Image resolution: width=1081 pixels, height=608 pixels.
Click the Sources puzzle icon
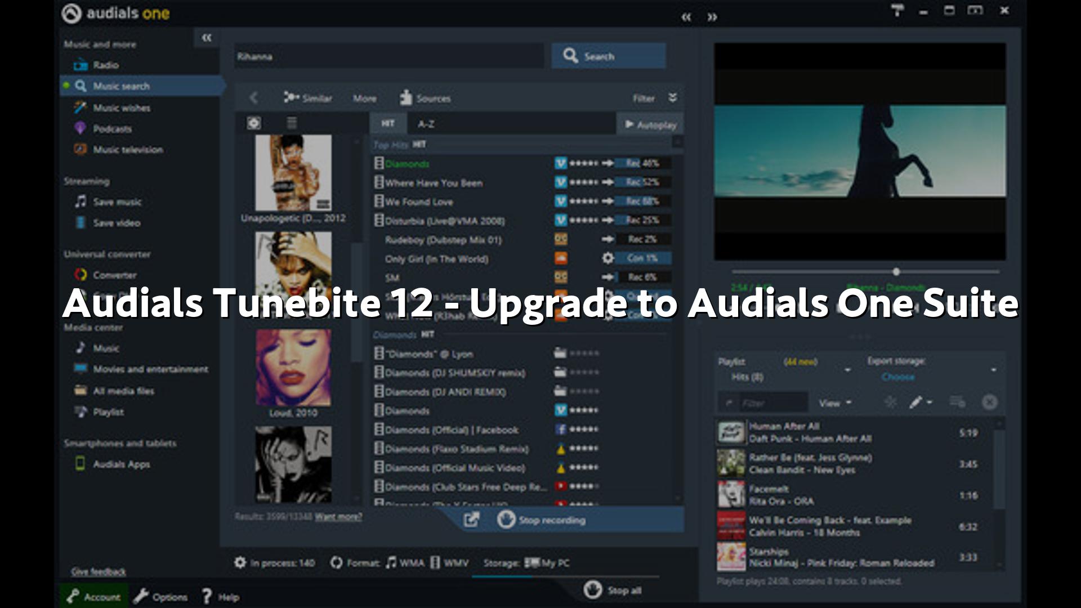point(406,98)
